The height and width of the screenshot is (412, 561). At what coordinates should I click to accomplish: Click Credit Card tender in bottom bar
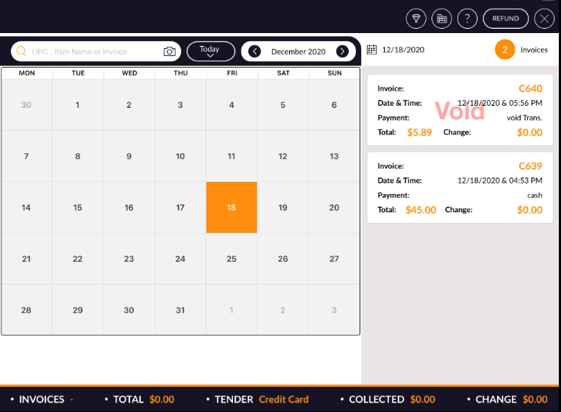coord(283,400)
